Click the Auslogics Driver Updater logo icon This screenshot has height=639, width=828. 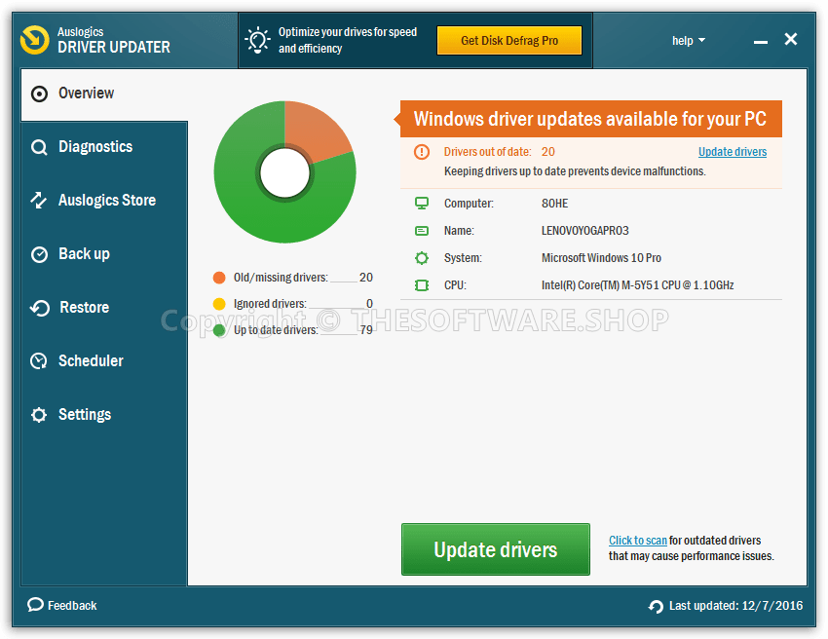35,40
